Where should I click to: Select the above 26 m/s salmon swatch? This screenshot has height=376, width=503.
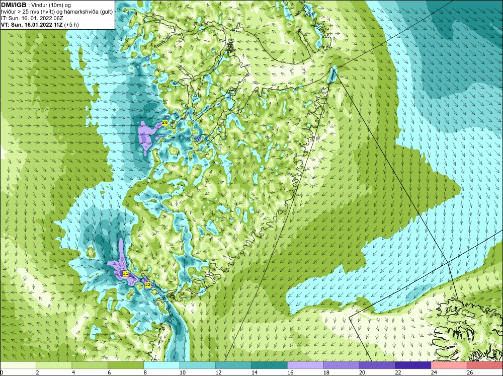(x=485, y=365)
